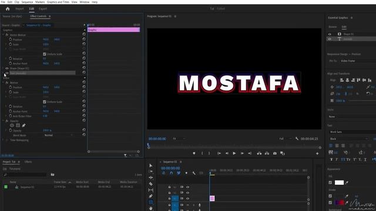Expand Time Remapping effect
The height and width of the screenshot is (211, 376).
click(x=3, y=140)
